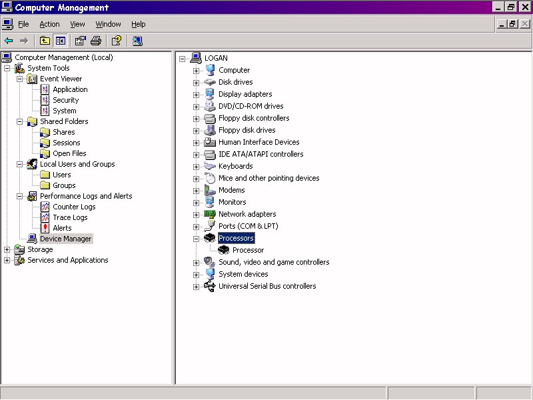Click the Help toolbar icon

click(117, 41)
